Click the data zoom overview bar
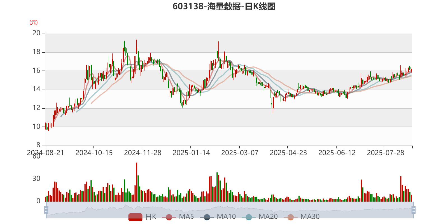Viewport: 448px width, 224px height. point(230,210)
